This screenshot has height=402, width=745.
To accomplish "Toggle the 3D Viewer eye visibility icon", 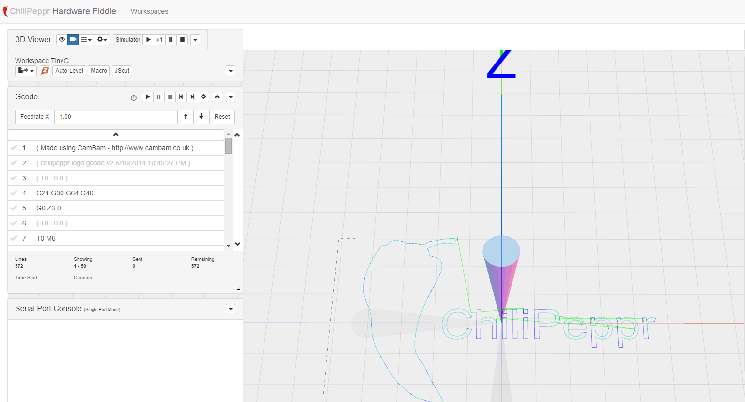I will click(x=62, y=40).
